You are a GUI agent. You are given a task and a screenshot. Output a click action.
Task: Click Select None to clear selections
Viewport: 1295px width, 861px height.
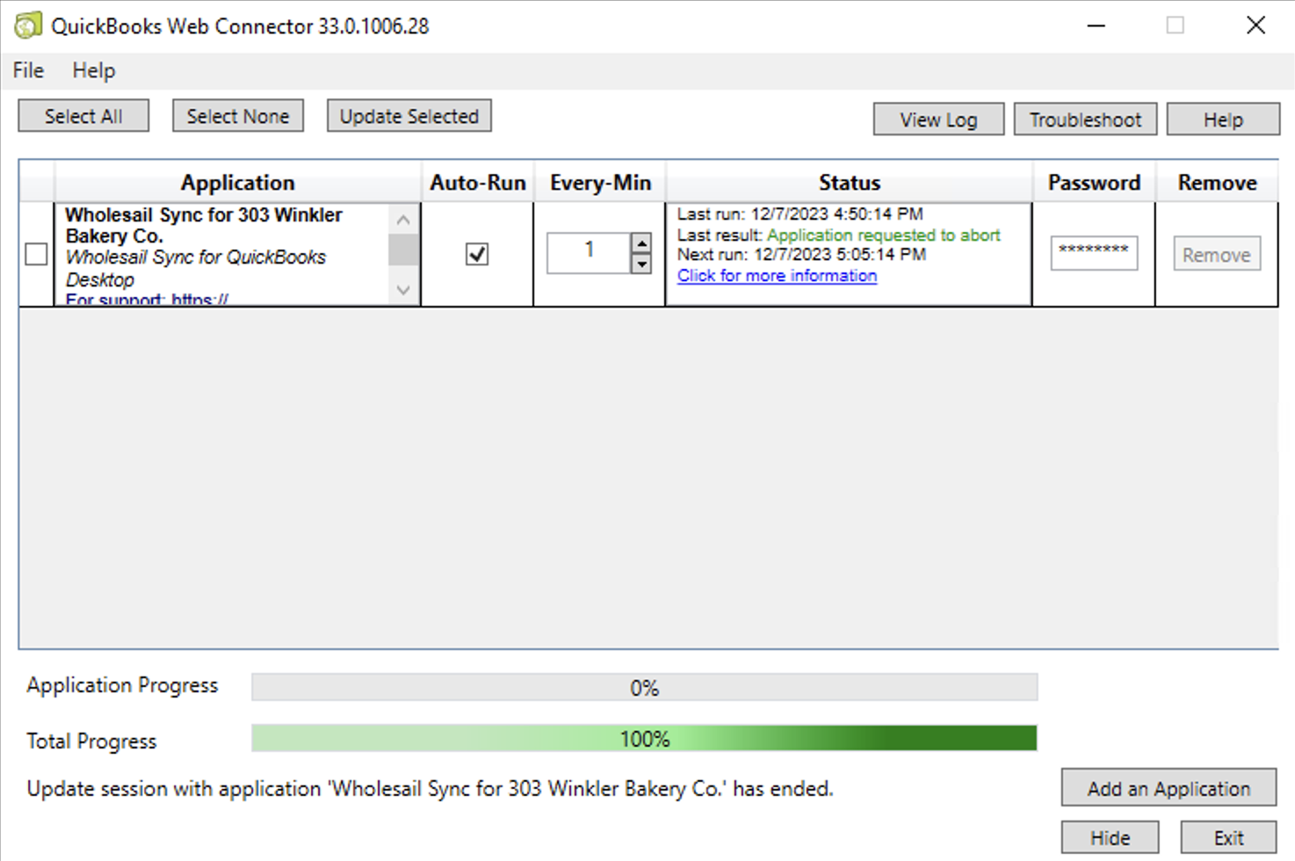237,115
